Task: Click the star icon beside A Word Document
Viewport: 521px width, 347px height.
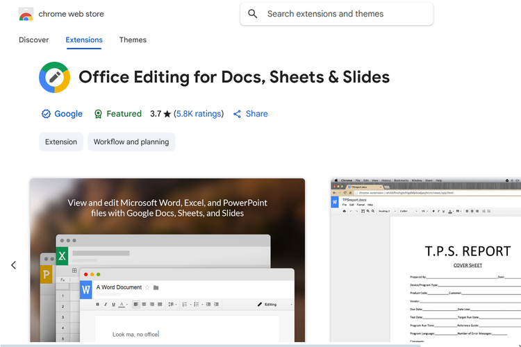Action: pyautogui.click(x=147, y=287)
